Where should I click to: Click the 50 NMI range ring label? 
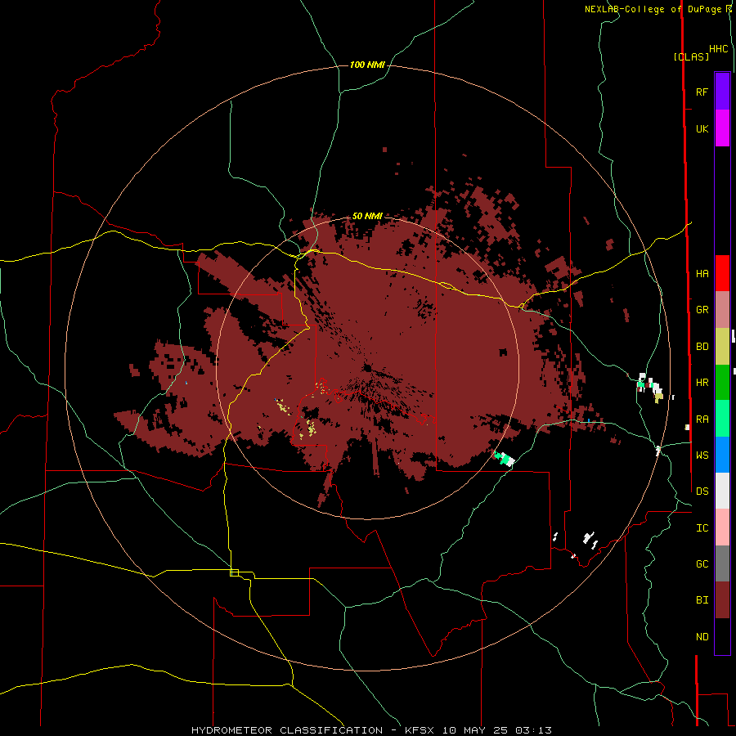pos(367,217)
